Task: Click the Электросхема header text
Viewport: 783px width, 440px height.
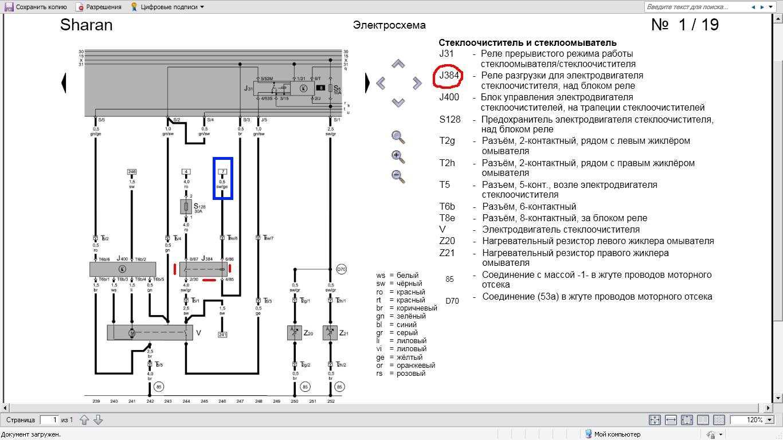Action: [x=389, y=25]
